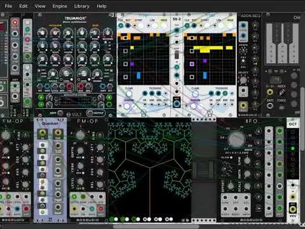
Task: Click Quantum module green In jack
Action: (x=42, y=133)
